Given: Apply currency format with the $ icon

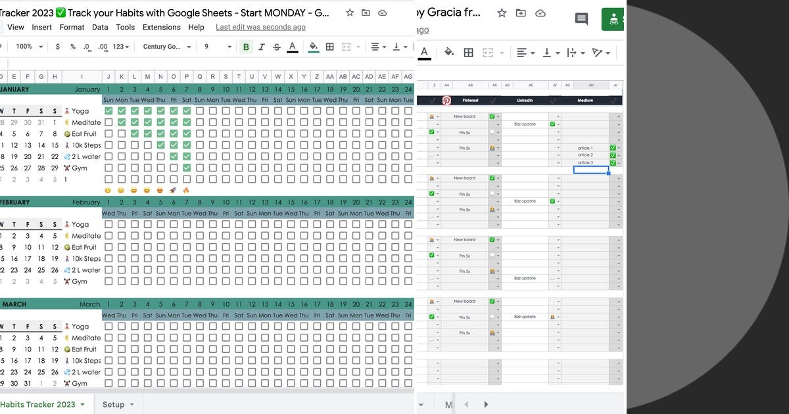Looking at the screenshot, I should 57,47.
